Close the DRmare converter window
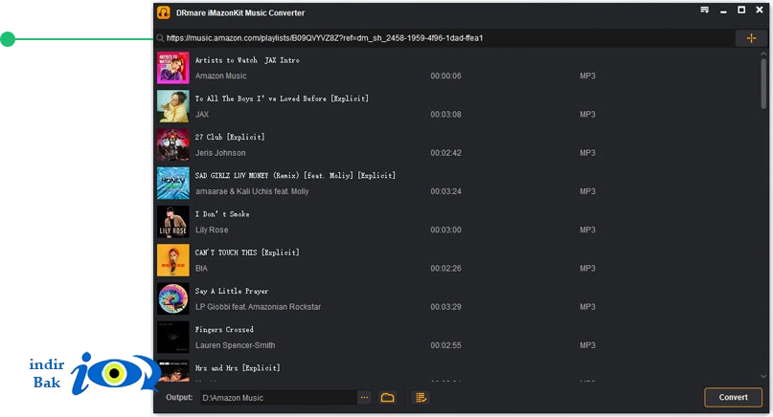 click(760, 10)
